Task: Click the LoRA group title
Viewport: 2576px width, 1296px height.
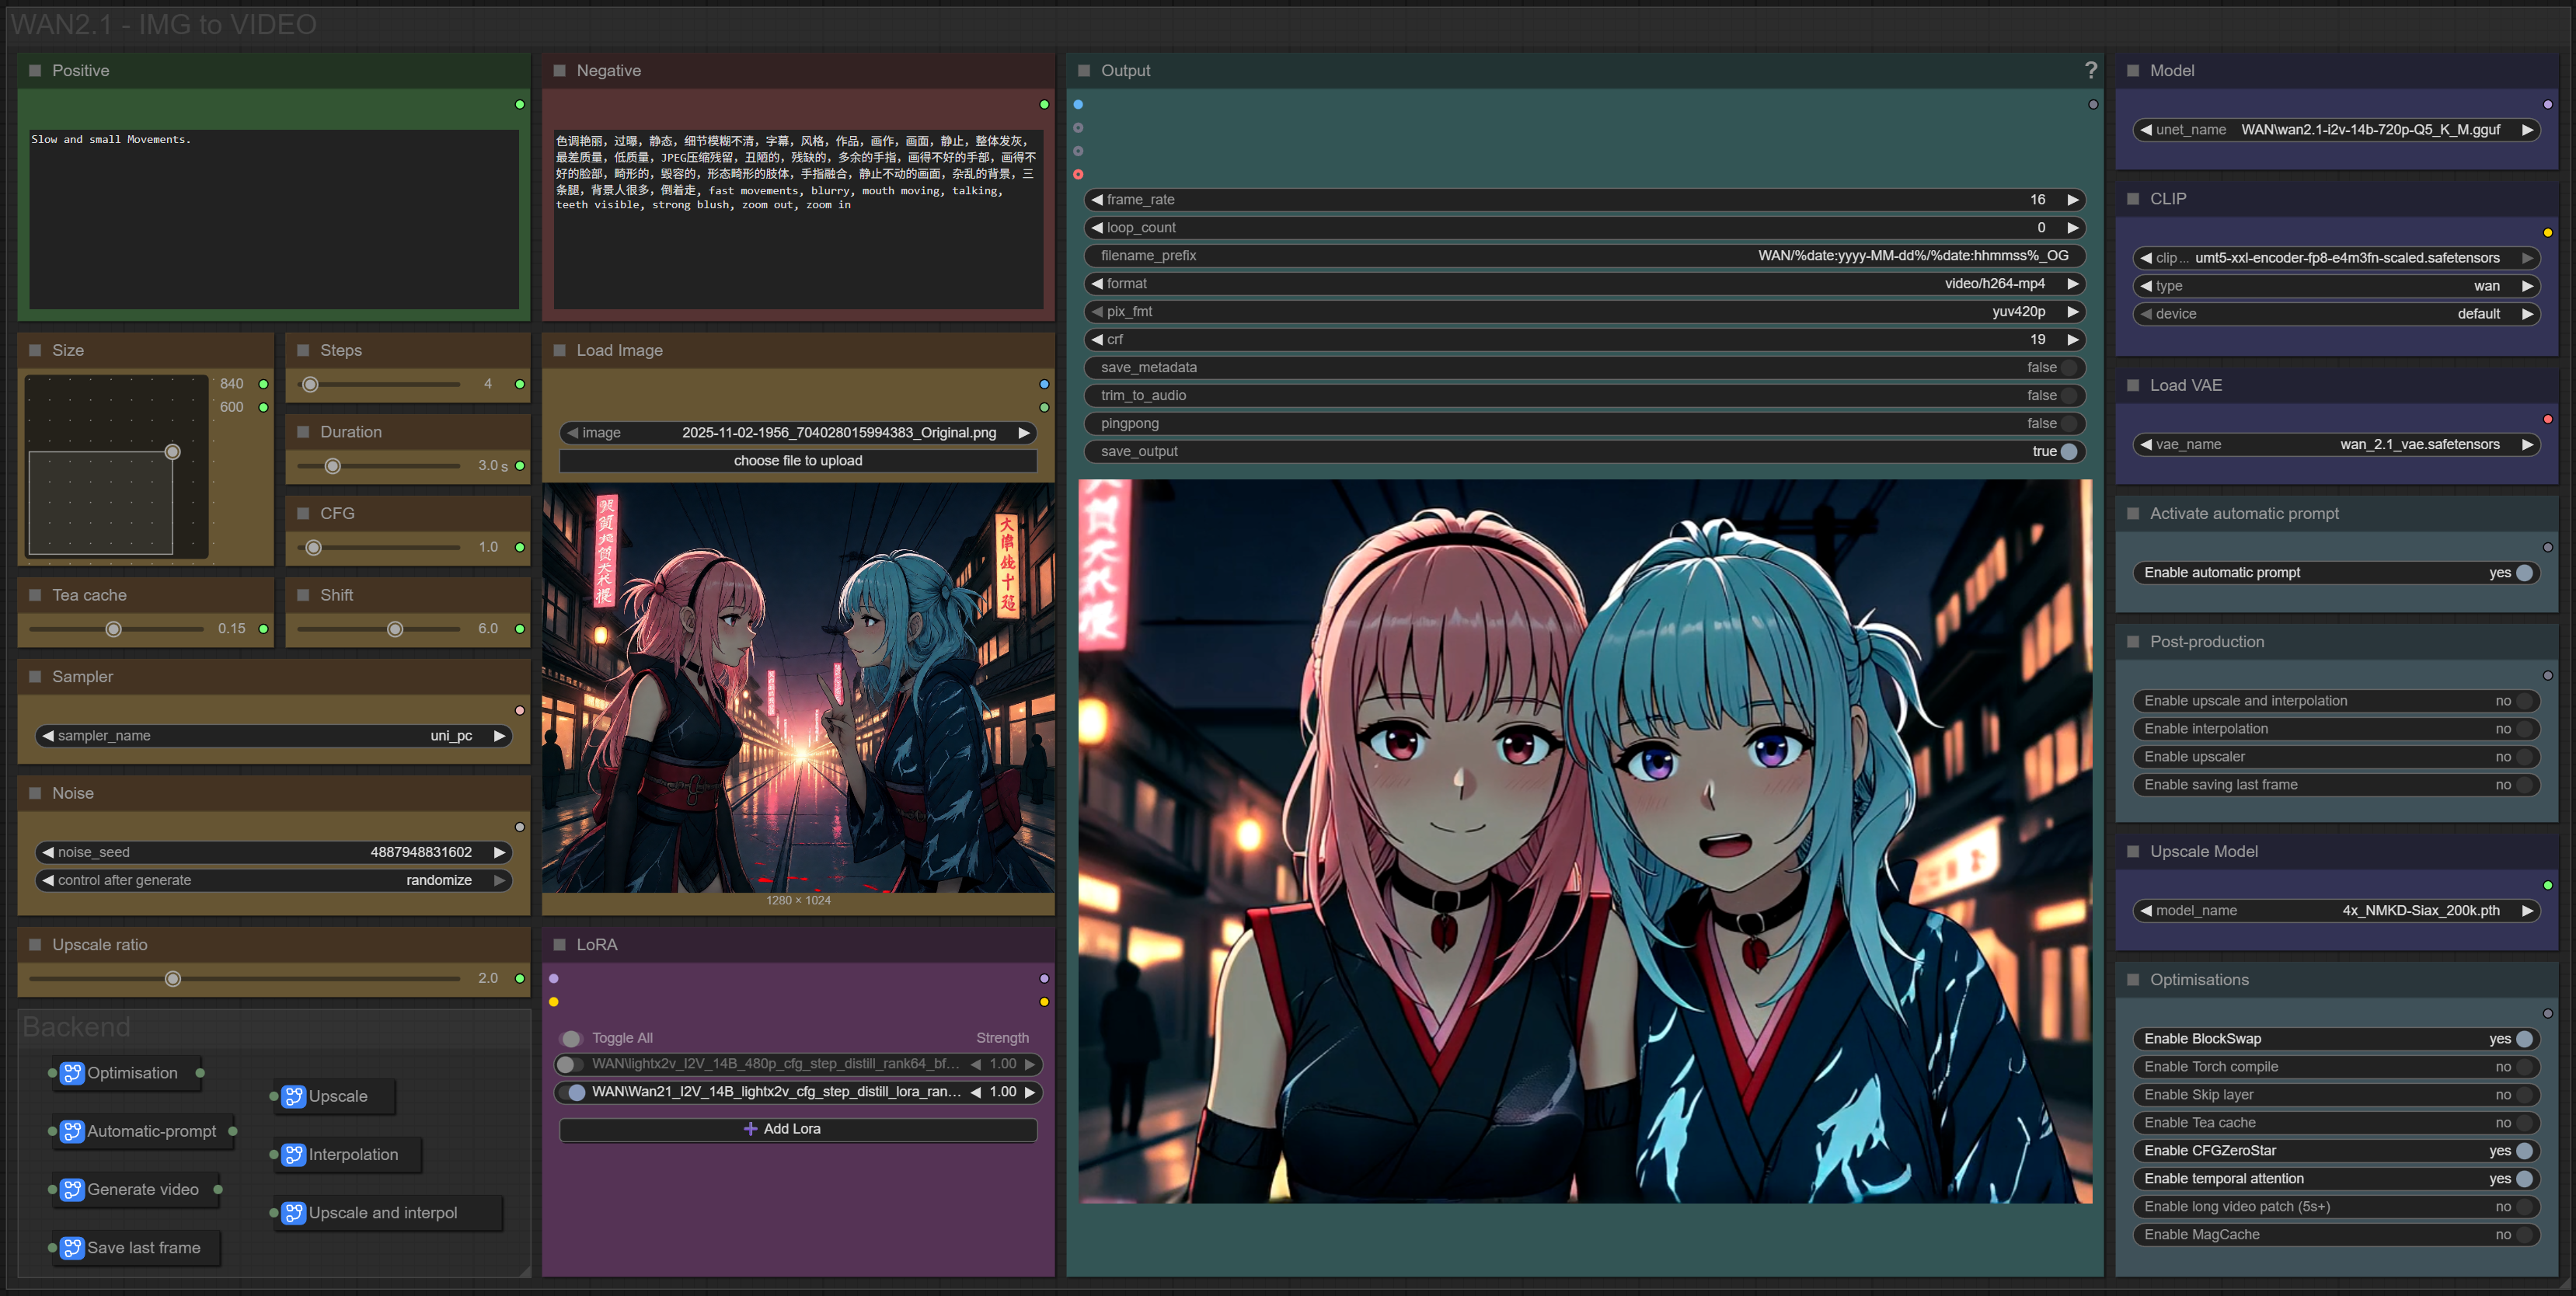Action: coord(596,944)
